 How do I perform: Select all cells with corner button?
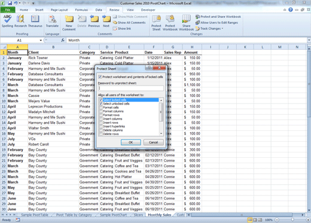[4, 47]
